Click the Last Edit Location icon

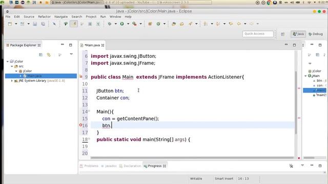[231, 24]
